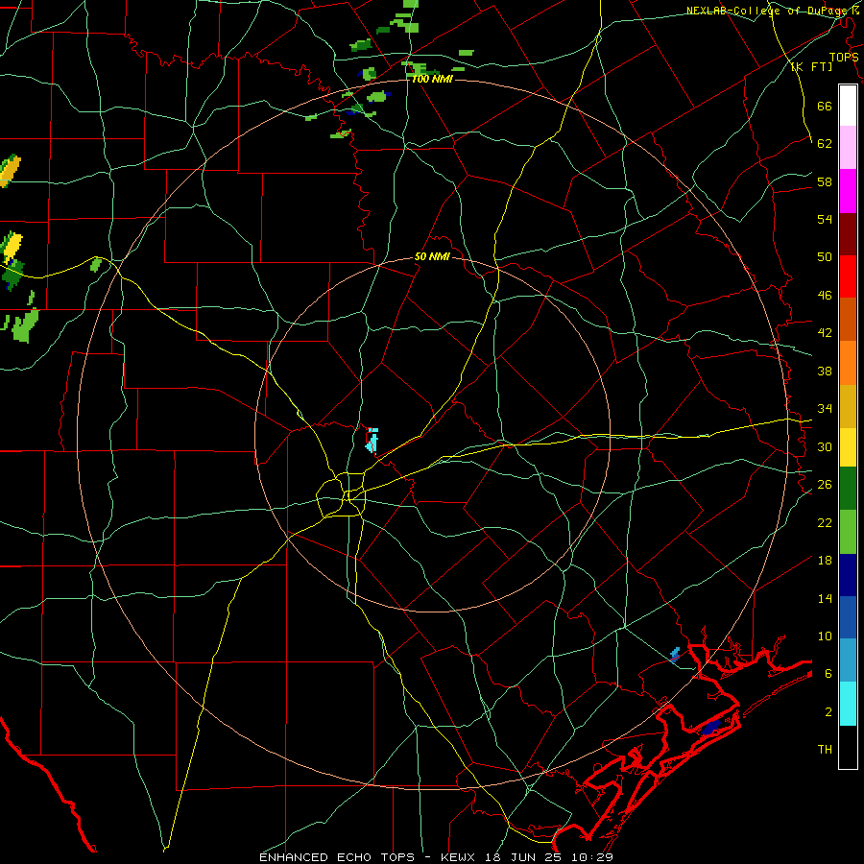Click the '14' legend value

(x=825, y=598)
